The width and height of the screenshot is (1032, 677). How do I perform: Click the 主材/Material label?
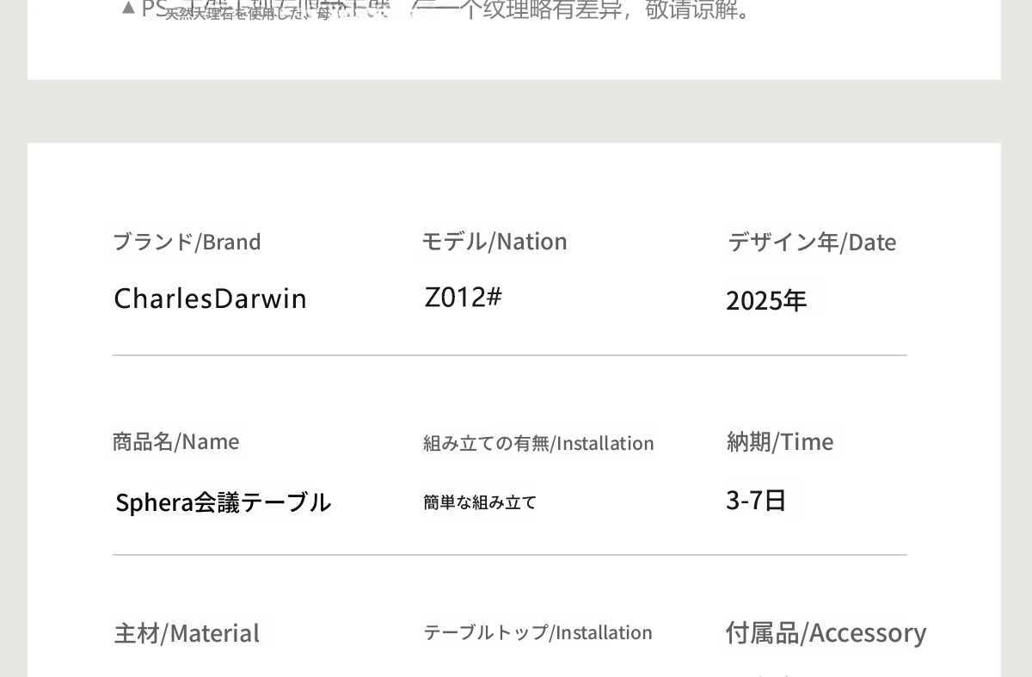click(187, 633)
